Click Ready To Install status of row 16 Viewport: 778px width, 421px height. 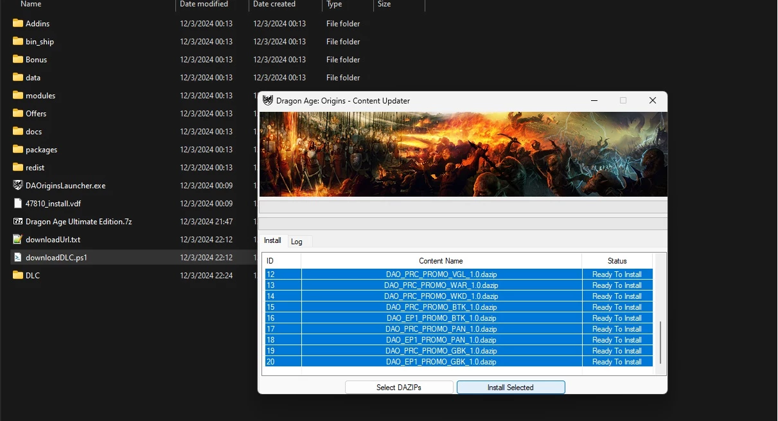pos(617,318)
